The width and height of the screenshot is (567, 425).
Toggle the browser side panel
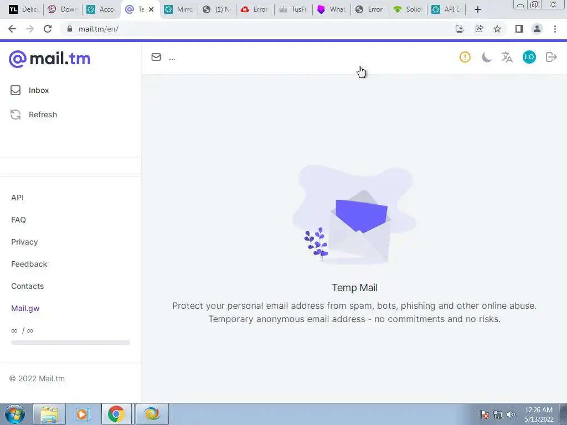click(519, 29)
